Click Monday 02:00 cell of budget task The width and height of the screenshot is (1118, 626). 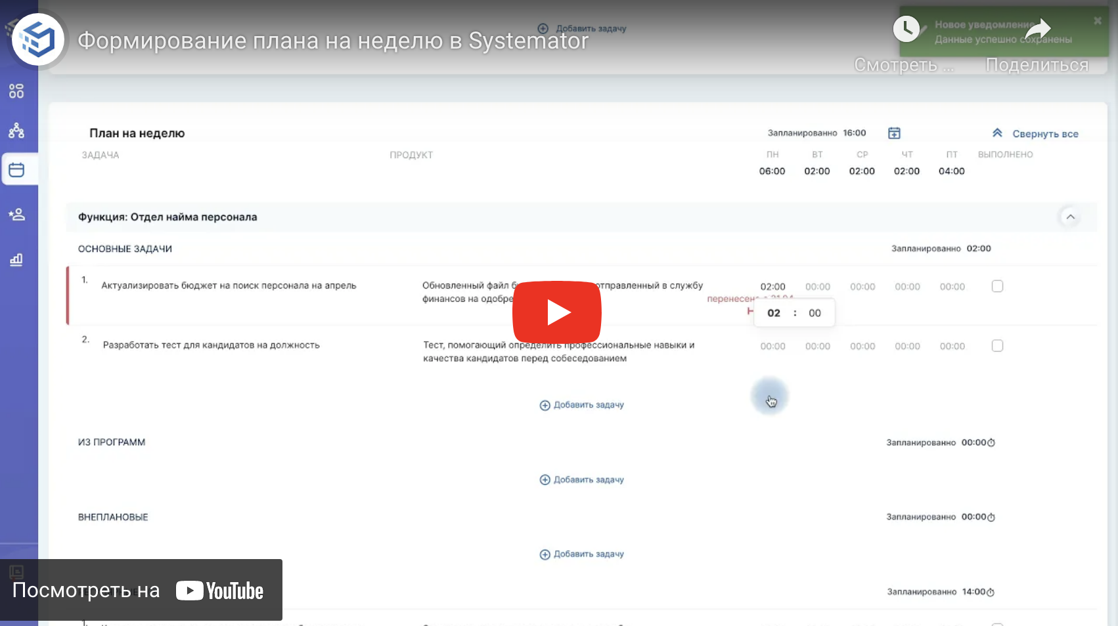point(773,287)
